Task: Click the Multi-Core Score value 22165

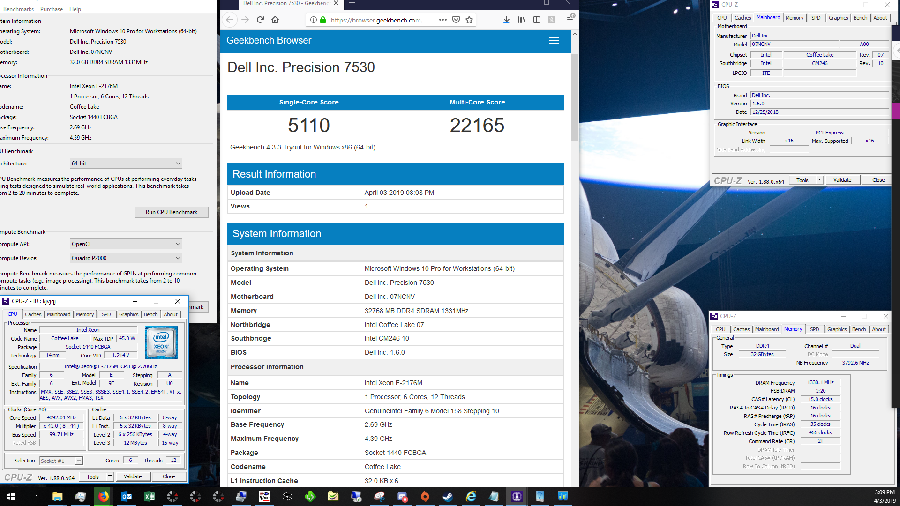Action: (x=477, y=126)
